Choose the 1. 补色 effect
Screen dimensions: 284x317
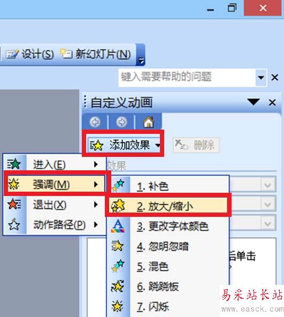(x=169, y=186)
